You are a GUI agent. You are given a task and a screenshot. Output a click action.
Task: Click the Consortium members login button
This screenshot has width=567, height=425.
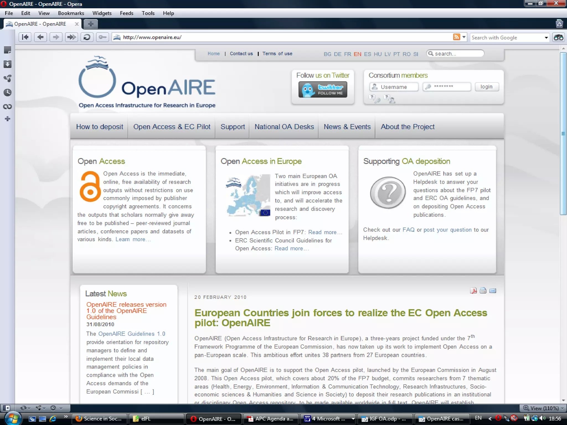click(x=486, y=87)
